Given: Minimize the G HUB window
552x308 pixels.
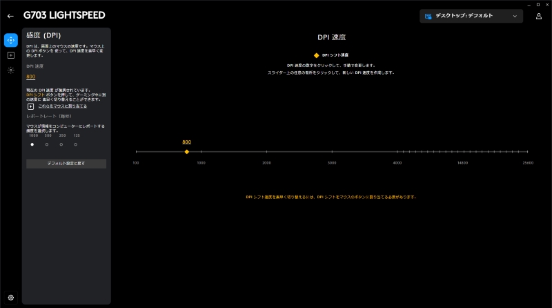Looking at the screenshot, I should (529, 5).
